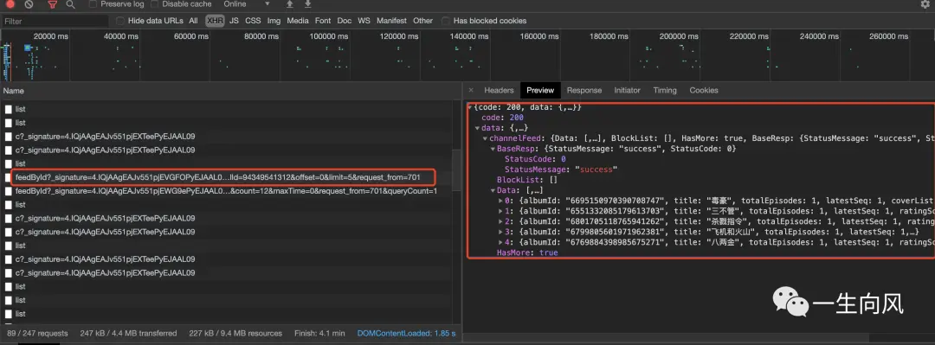This screenshot has width=935, height=345.
Task: Click the 227 kB / 9.4 MB resources status
Action: (x=235, y=333)
